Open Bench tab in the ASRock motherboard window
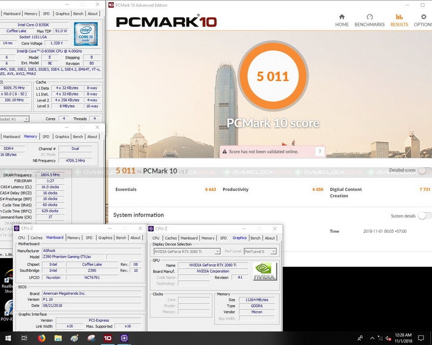This screenshot has width=432, height=345. click(121, 238)
